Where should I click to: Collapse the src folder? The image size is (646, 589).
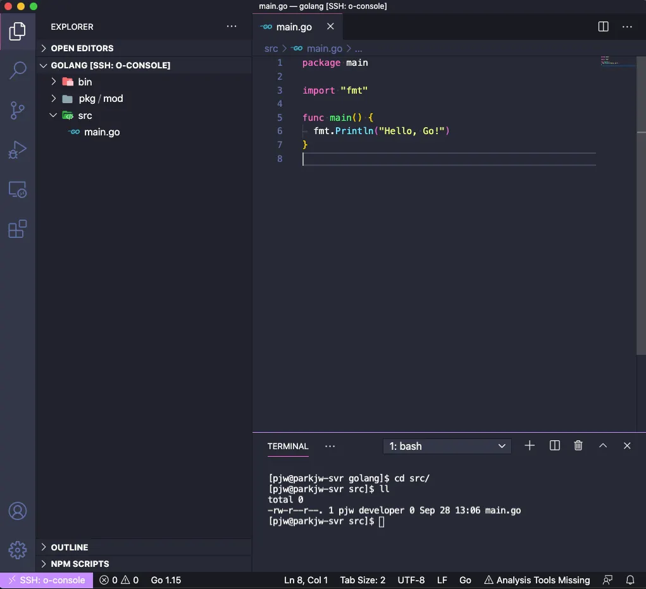coord(53,115)
